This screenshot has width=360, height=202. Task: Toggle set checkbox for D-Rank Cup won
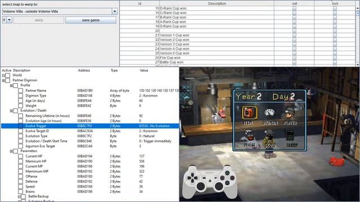click(294, 8)
